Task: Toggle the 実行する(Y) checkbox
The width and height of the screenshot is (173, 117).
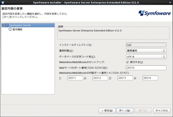Action: pos(128,62)
